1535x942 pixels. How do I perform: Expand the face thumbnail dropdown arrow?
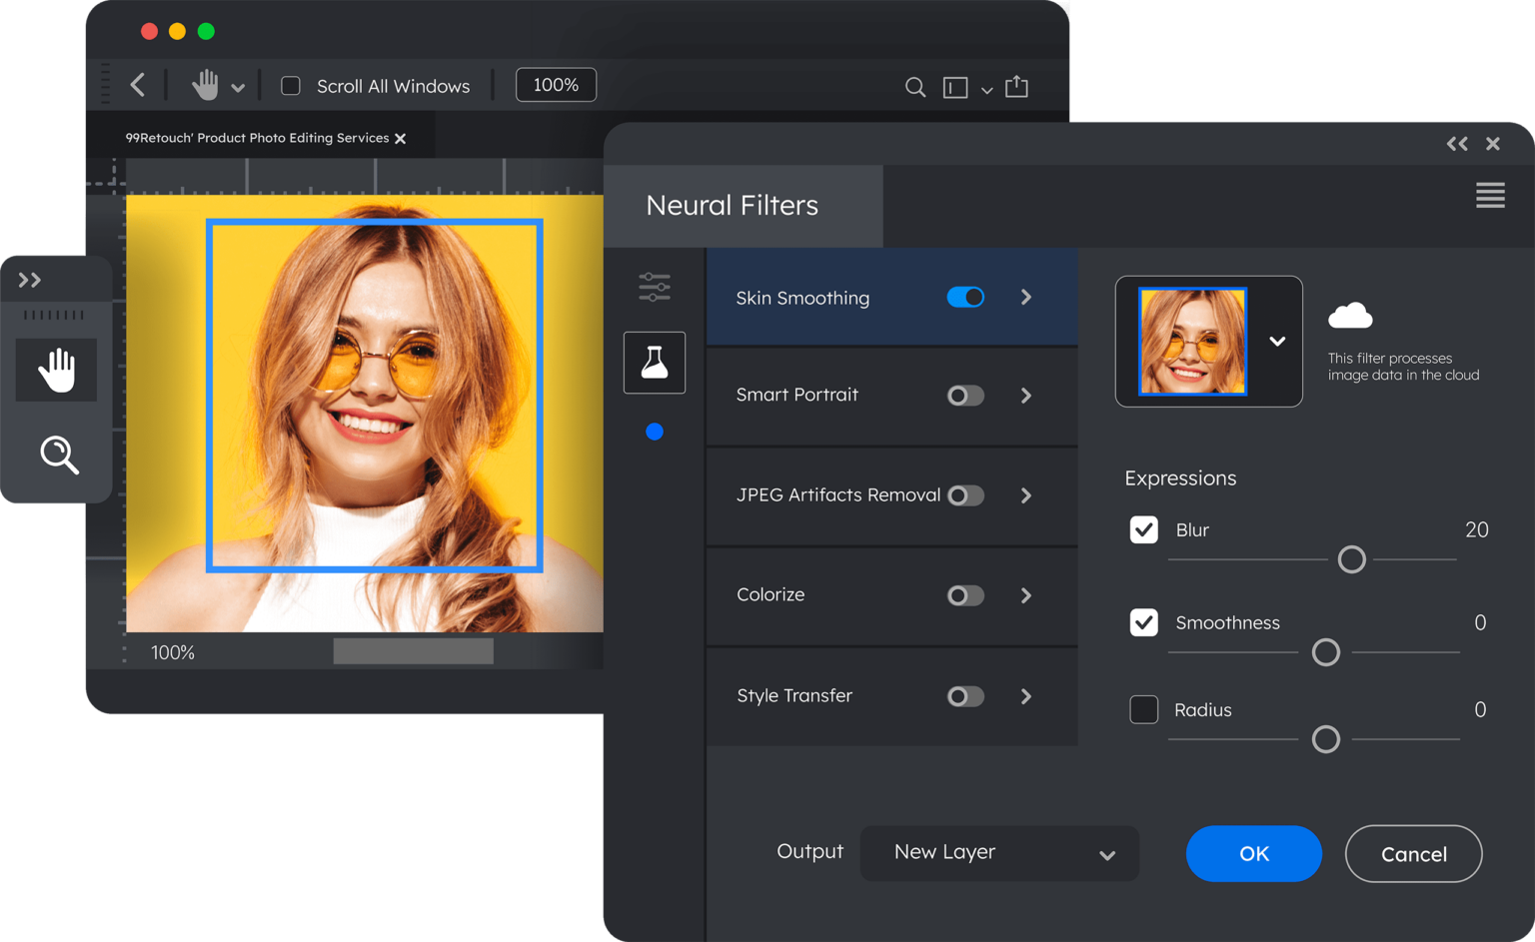(1277, 342)
